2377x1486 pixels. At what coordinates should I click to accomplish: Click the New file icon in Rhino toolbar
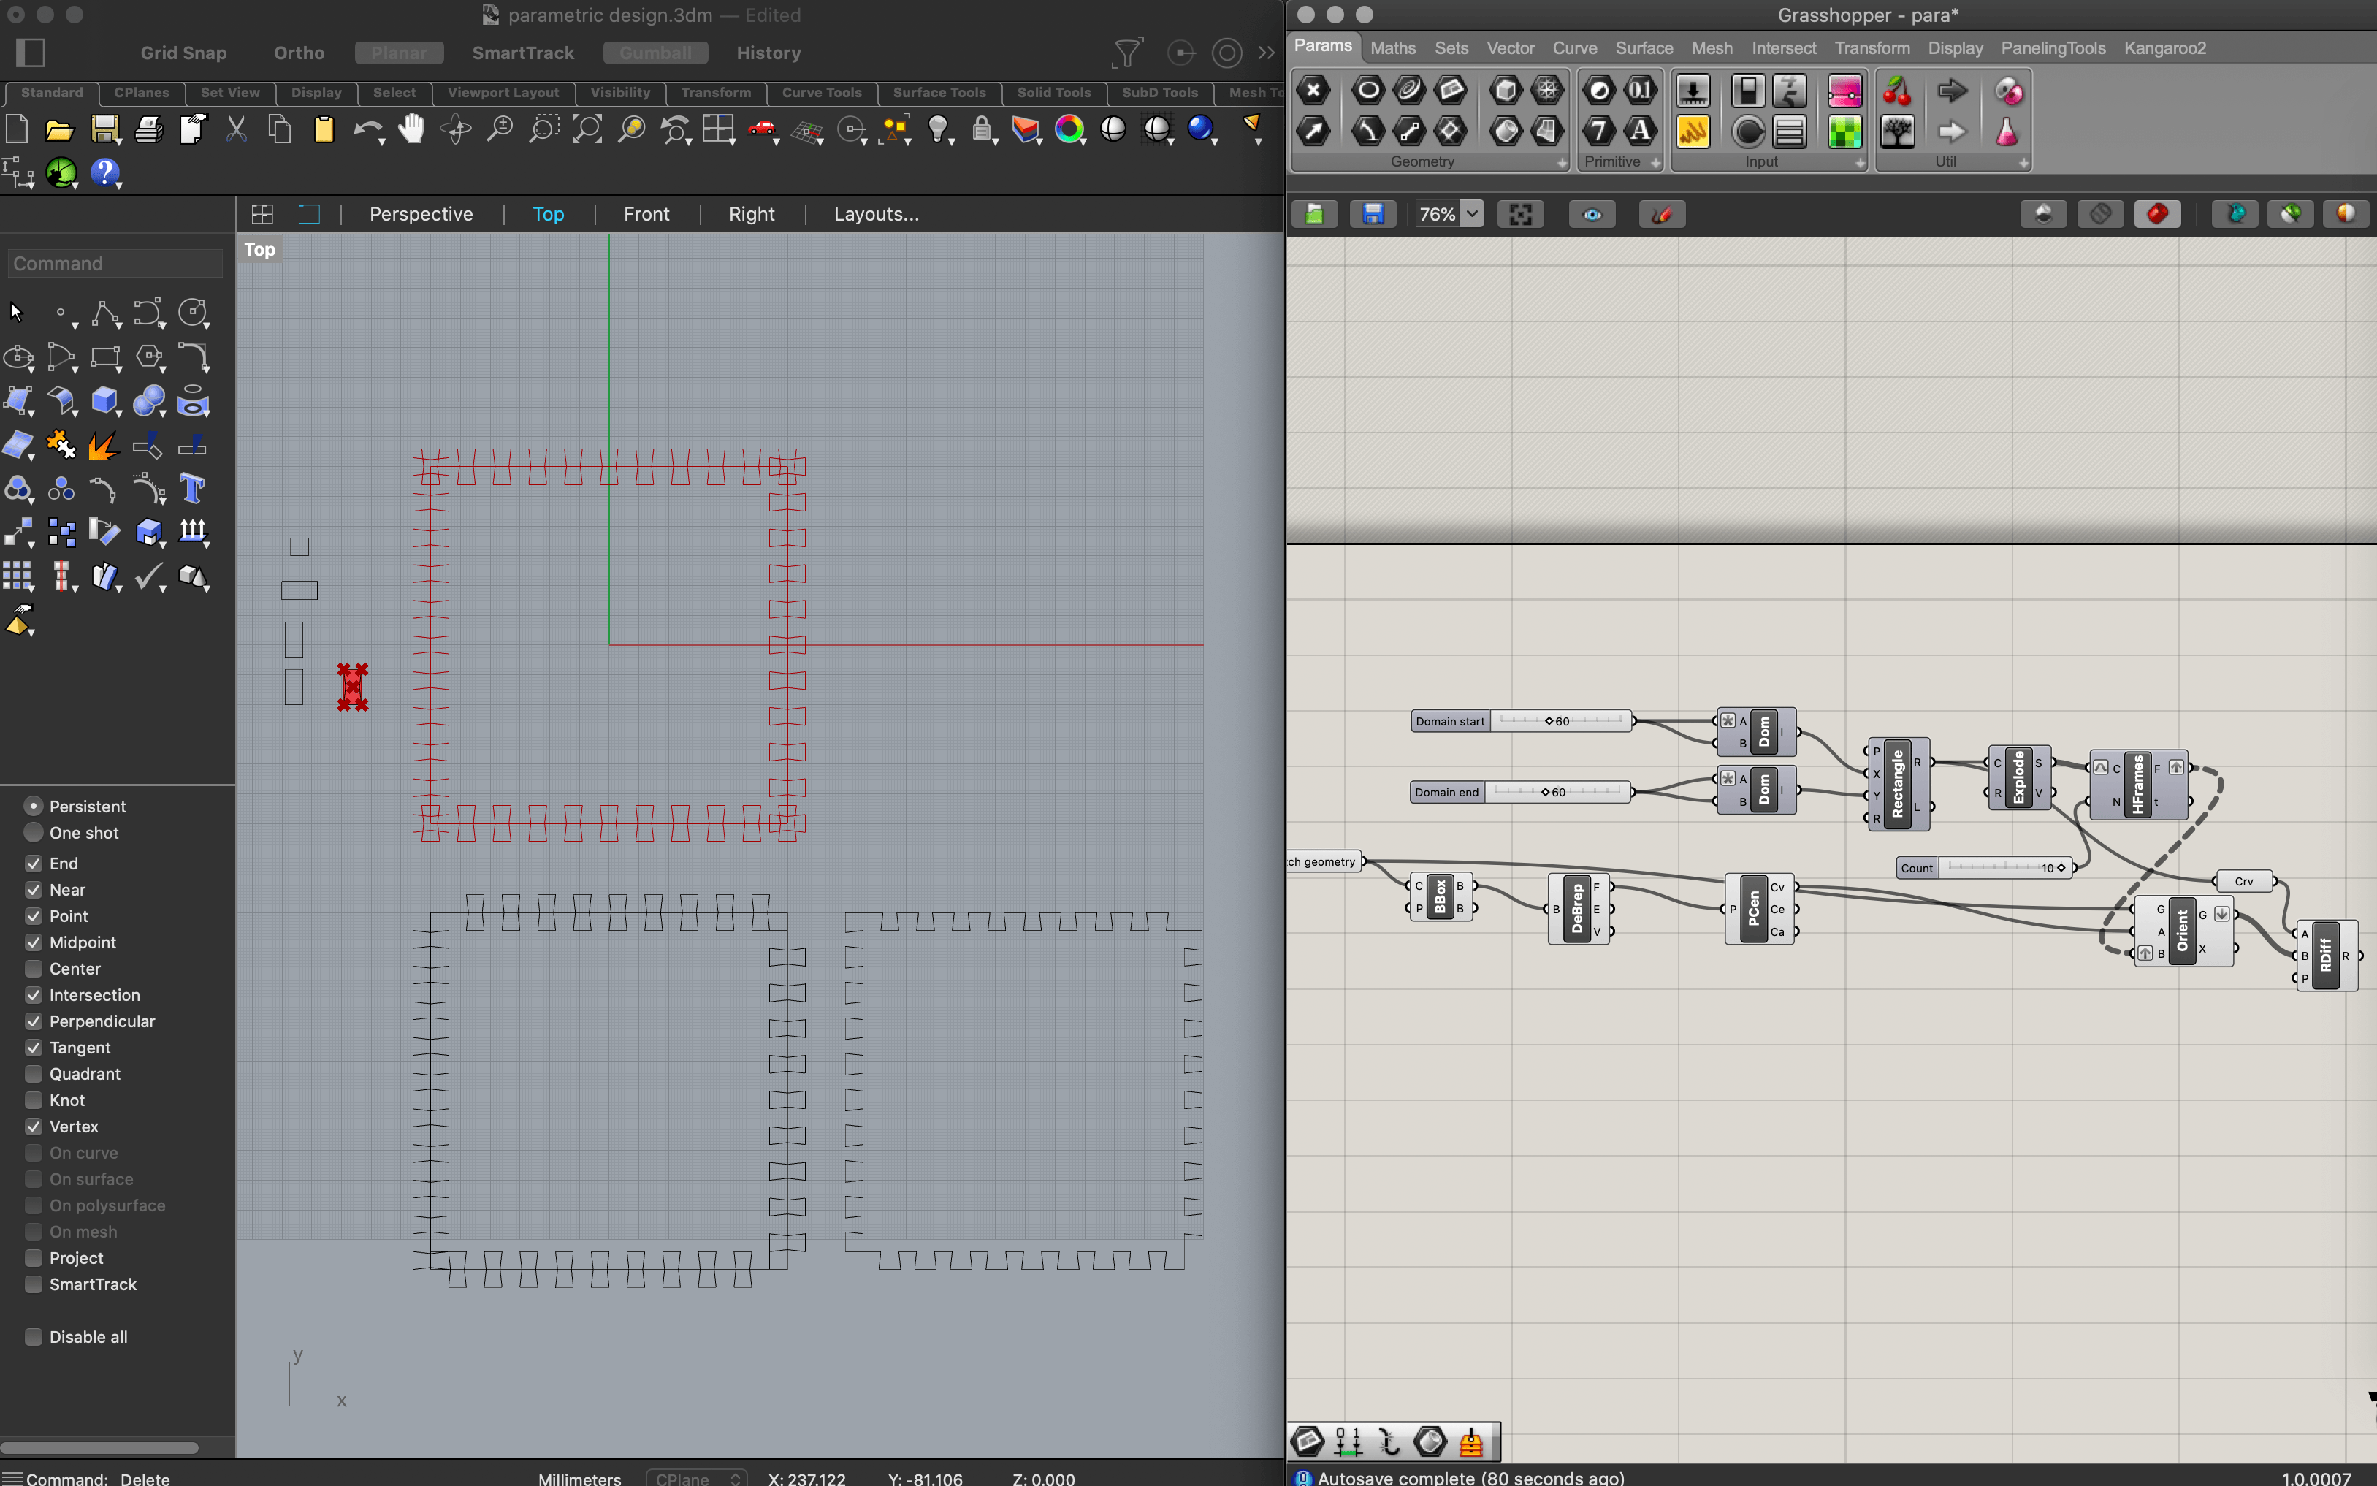pyautogui.click(x=17, y=129)
